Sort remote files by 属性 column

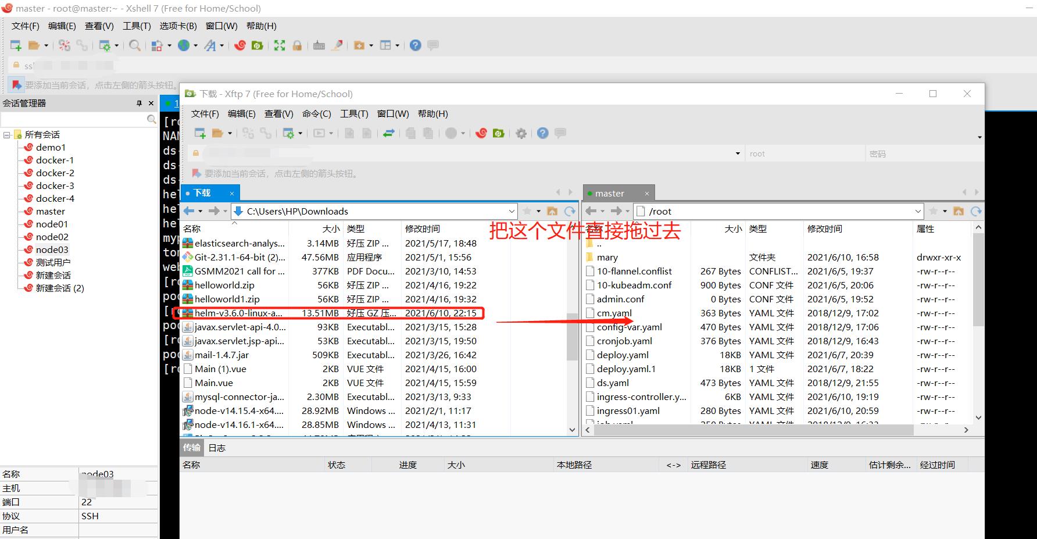point(925,229)
